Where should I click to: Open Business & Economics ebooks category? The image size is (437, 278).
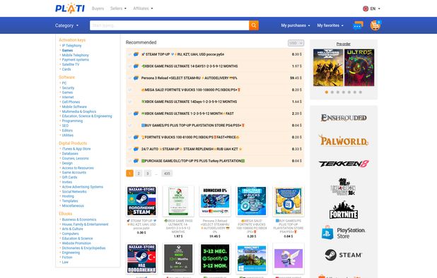[x=79, y=219]
